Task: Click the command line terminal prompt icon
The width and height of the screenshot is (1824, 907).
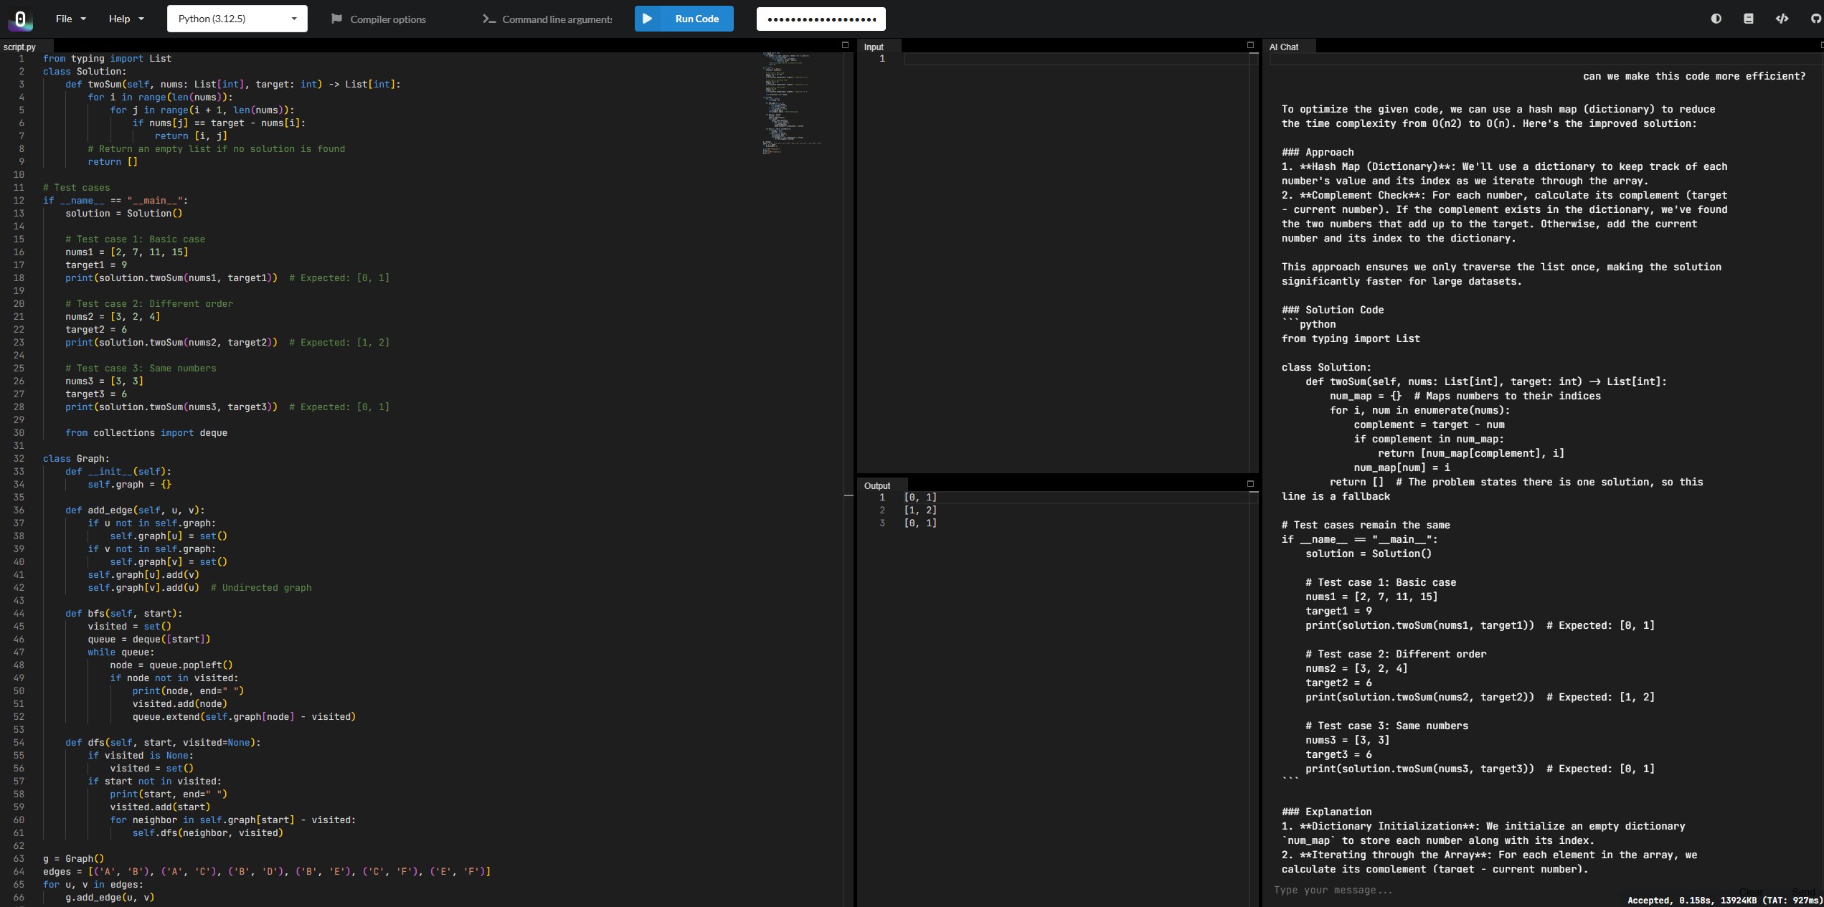Action: click(x=489, y=19)
